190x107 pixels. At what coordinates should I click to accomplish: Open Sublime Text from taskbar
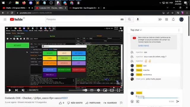(x=37, y=3)
